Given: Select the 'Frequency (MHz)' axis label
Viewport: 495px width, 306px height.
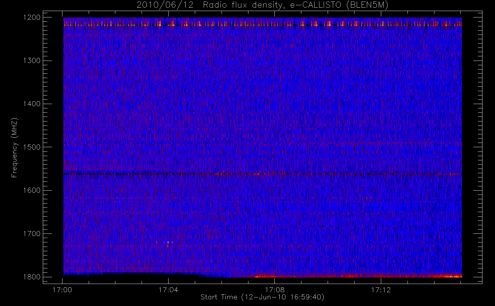Looking at the screenshot, I should coord(14,147).
